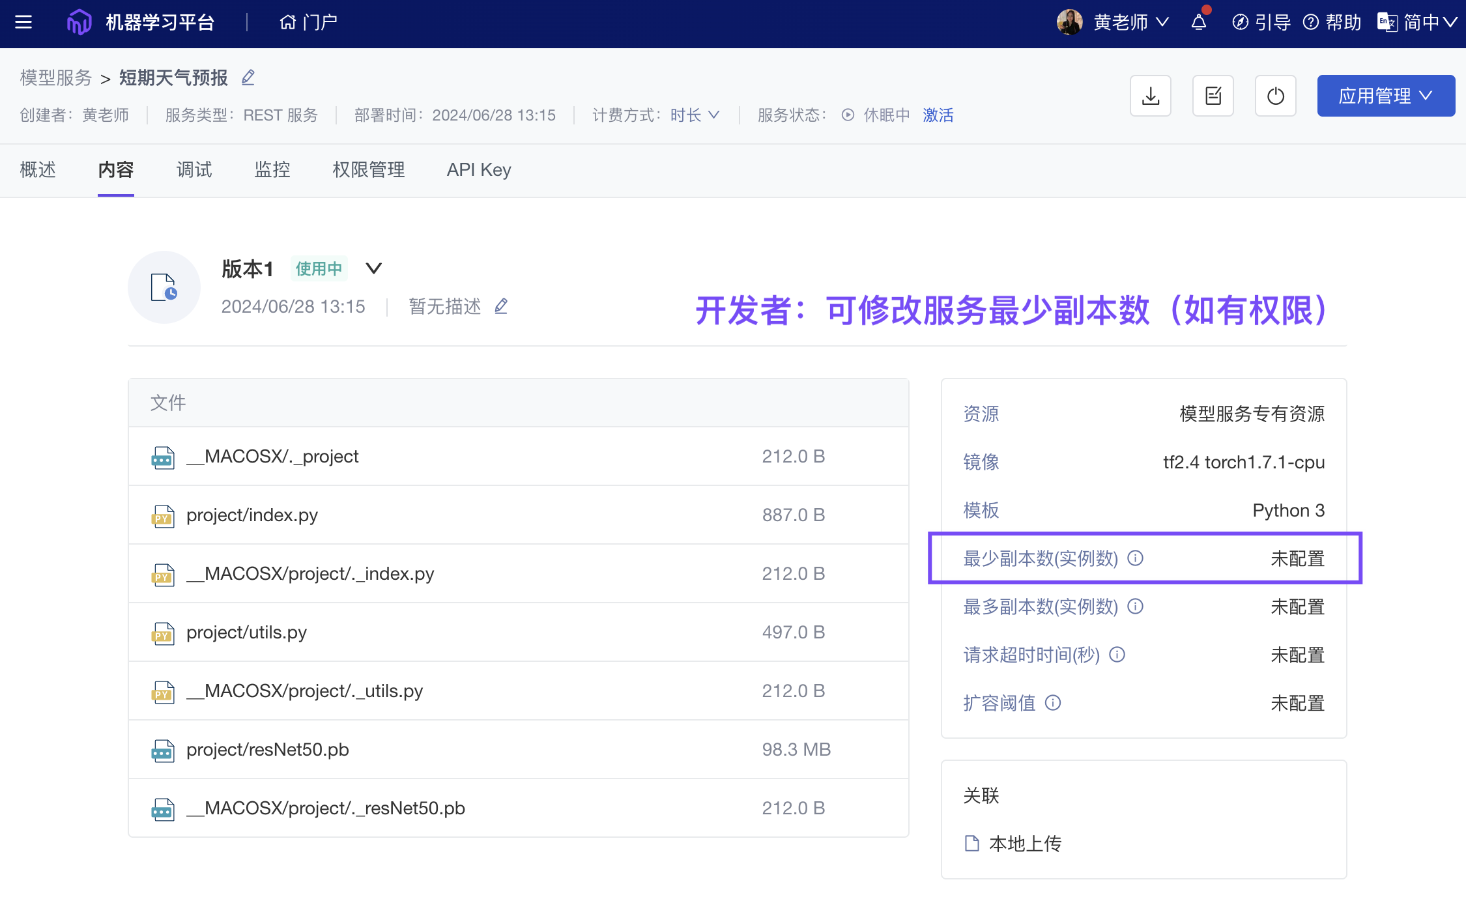Viewport: 1466px width, 899px height.
Task: Click the power icon button
Action: pos(1276,96)
